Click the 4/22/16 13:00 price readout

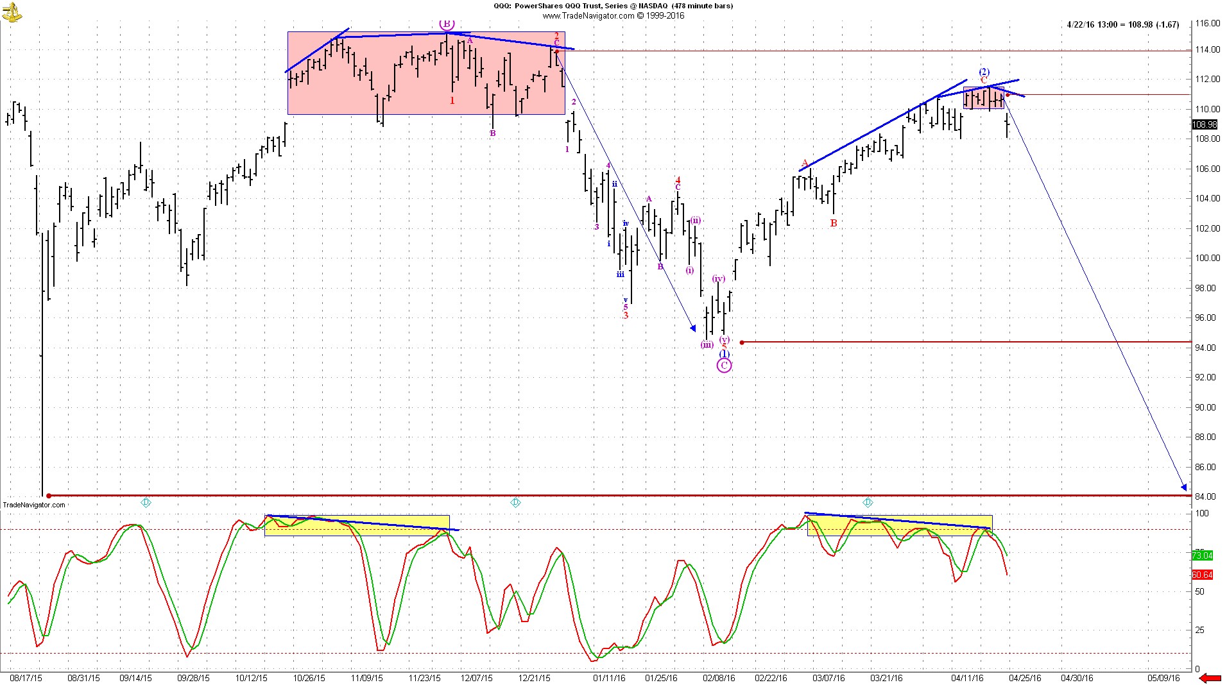pos(1123,24)
